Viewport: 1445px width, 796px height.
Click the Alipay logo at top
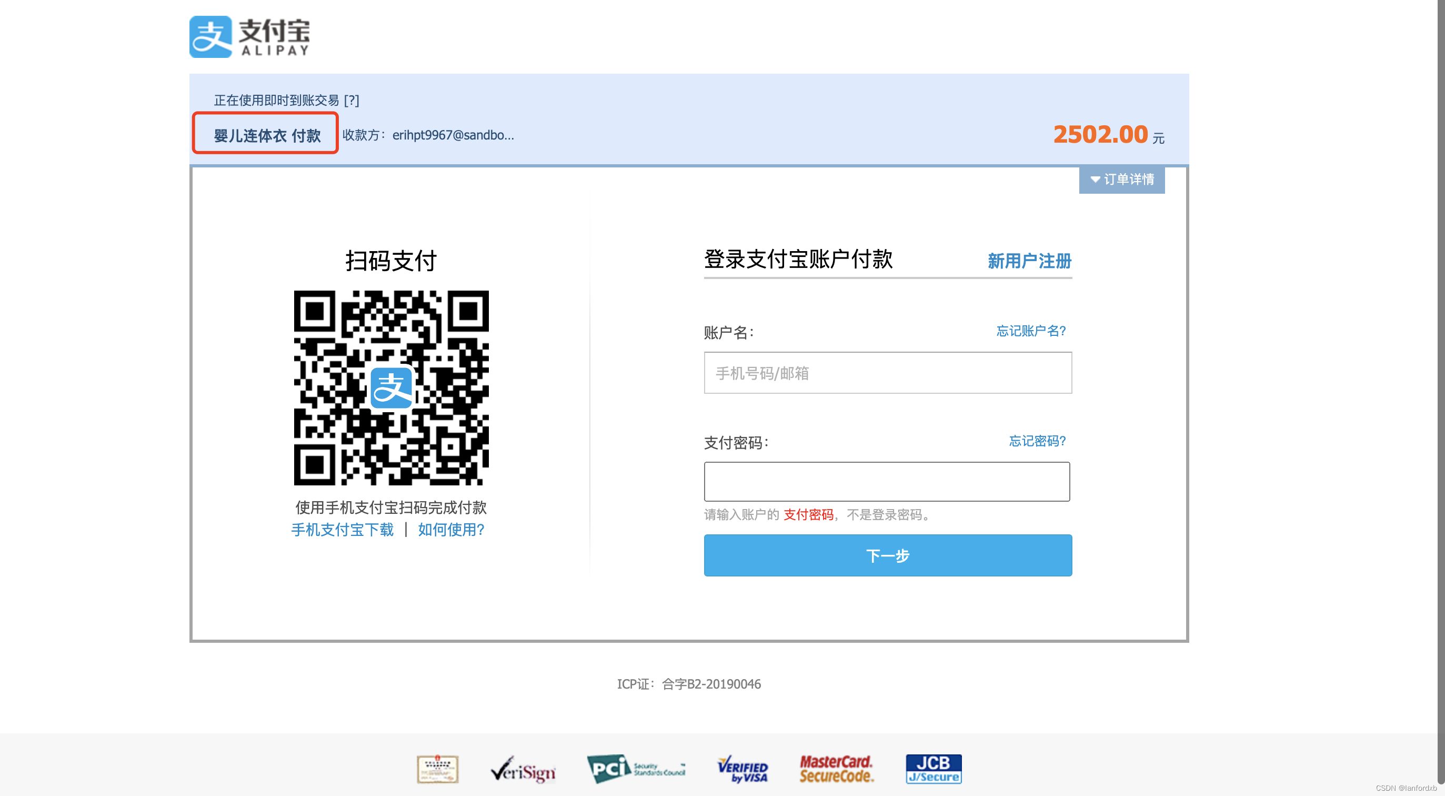[249, 37]
